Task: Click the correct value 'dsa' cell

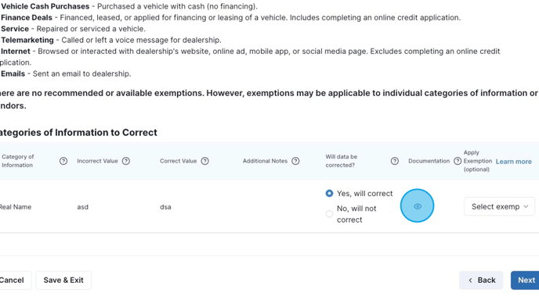Action: coord(165,207)
